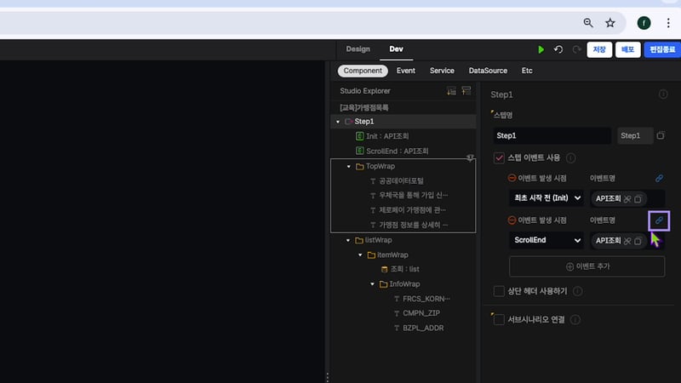681x383 pixels.
Task: Switch to the Design tab
Action: (x=358, y=49)
